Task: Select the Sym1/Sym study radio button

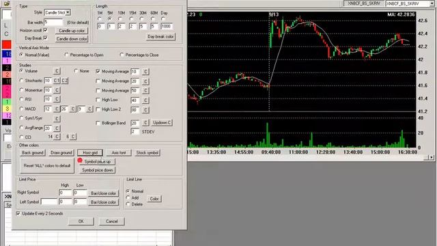Action: click(21, 118)
